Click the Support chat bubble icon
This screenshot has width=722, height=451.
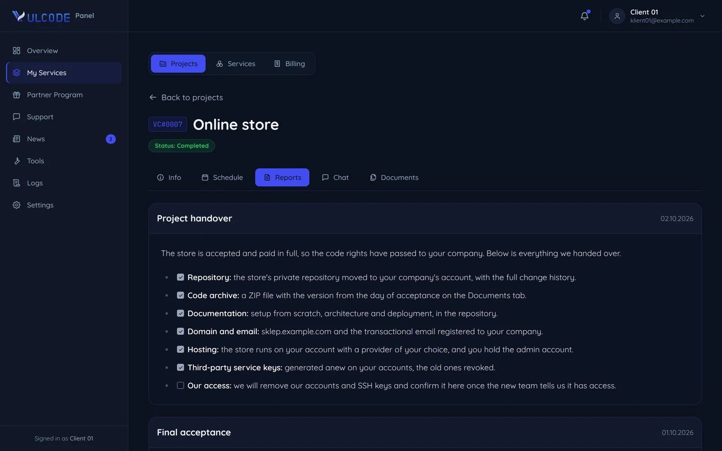click(17, 117)
